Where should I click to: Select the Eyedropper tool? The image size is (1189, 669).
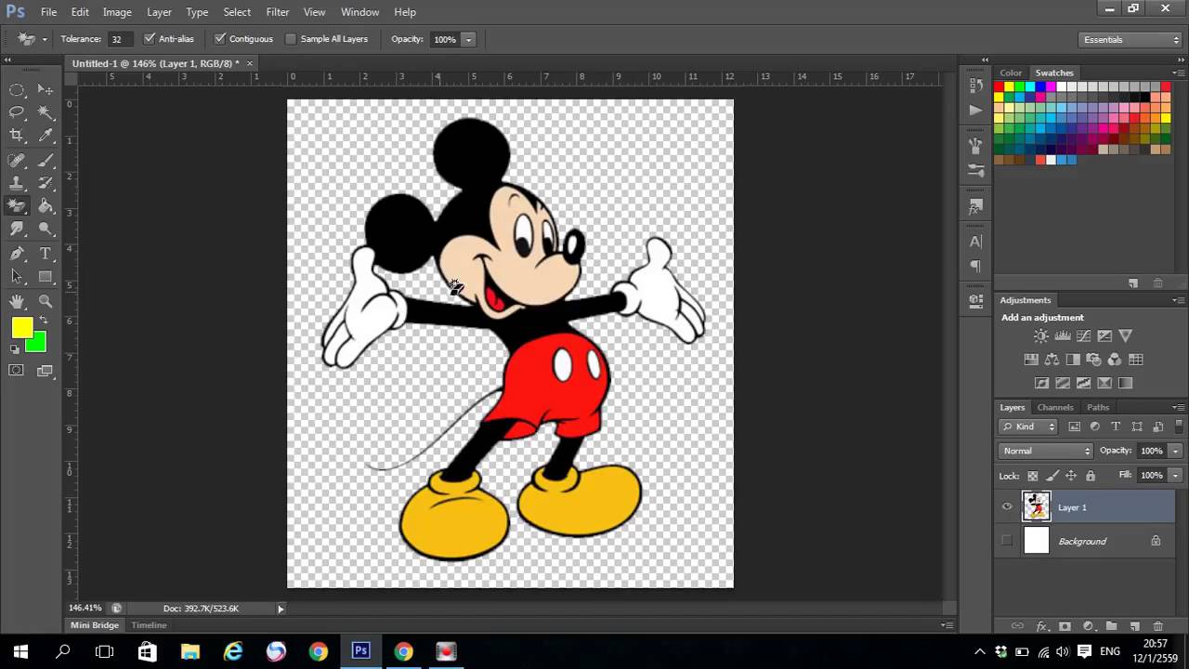point(45,136)
